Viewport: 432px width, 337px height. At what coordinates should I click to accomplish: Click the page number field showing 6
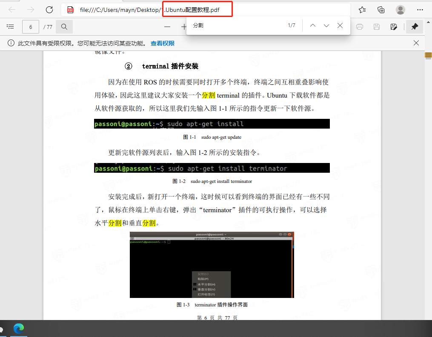click(x=31, y=27)
